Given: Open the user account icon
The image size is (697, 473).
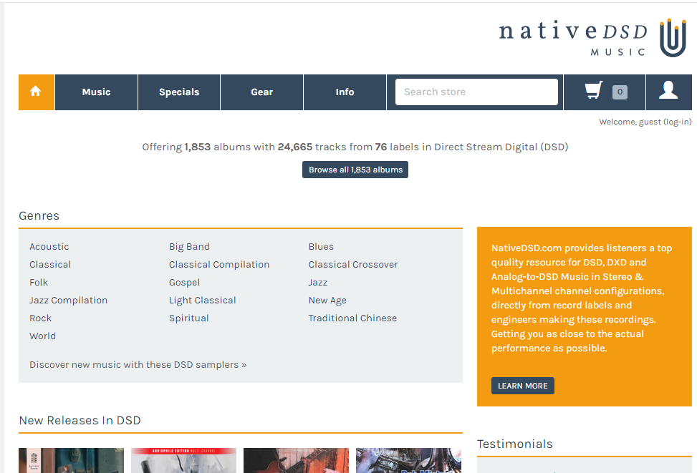Looking at the screenshot, I should pos(668,91).
